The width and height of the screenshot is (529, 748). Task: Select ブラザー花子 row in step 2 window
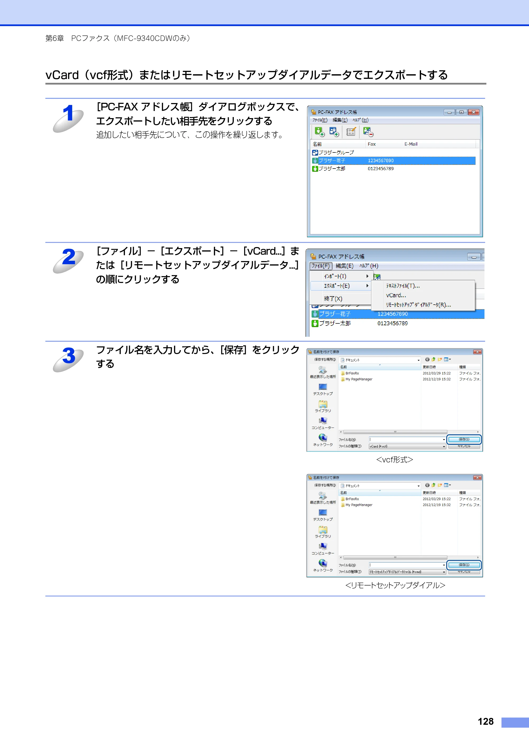tap(397, 314)
